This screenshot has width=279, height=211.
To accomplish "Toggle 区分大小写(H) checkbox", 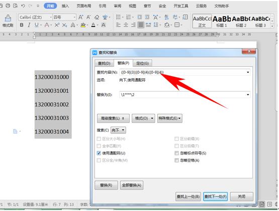I will (99, 139).
